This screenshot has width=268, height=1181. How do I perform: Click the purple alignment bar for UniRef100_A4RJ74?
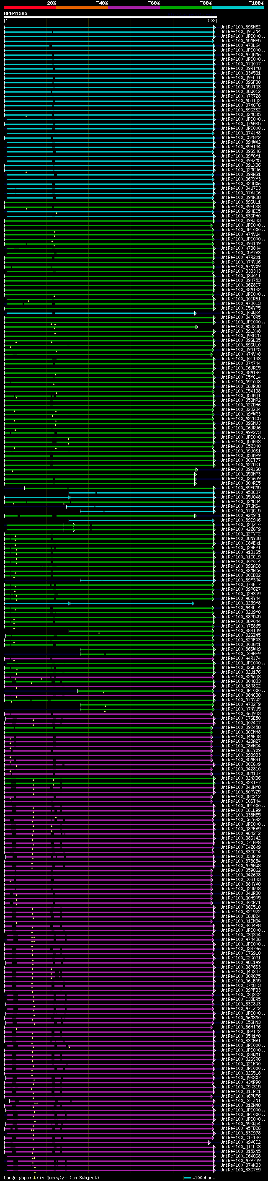click(109, 658)
